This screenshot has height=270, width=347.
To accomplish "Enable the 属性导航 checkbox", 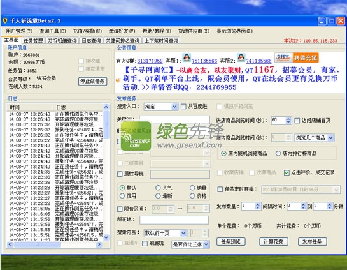I will click(120, 174).
